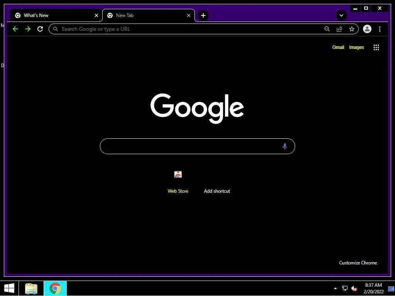395x296 pixels.
Task: Share this page via the share icon
Action: 339,29
